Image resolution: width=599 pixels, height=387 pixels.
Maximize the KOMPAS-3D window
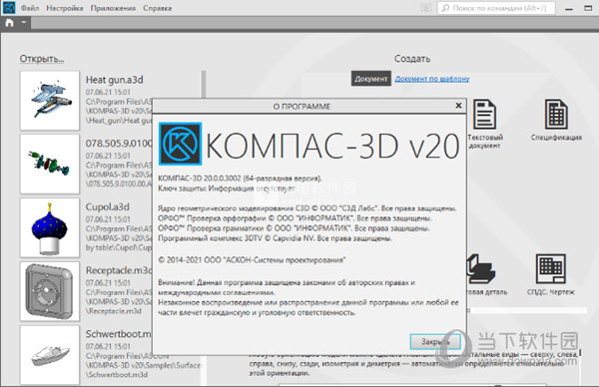[588, 8]
